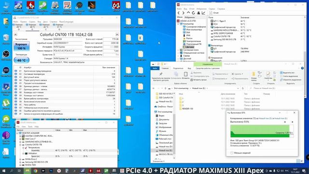Click Выделить все in Explorer ribbon
This screenshot has width=309, height=174.
(287, 73)
